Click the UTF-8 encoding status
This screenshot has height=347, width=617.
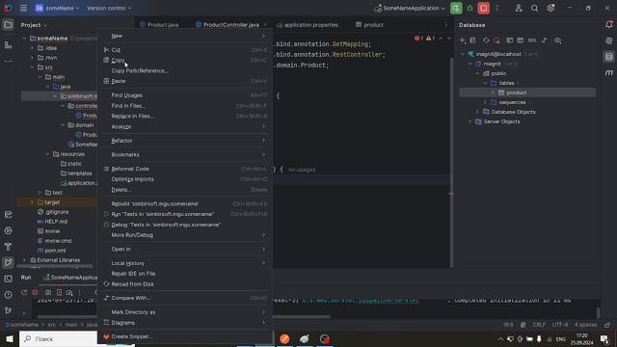click(x=560, y=325)
